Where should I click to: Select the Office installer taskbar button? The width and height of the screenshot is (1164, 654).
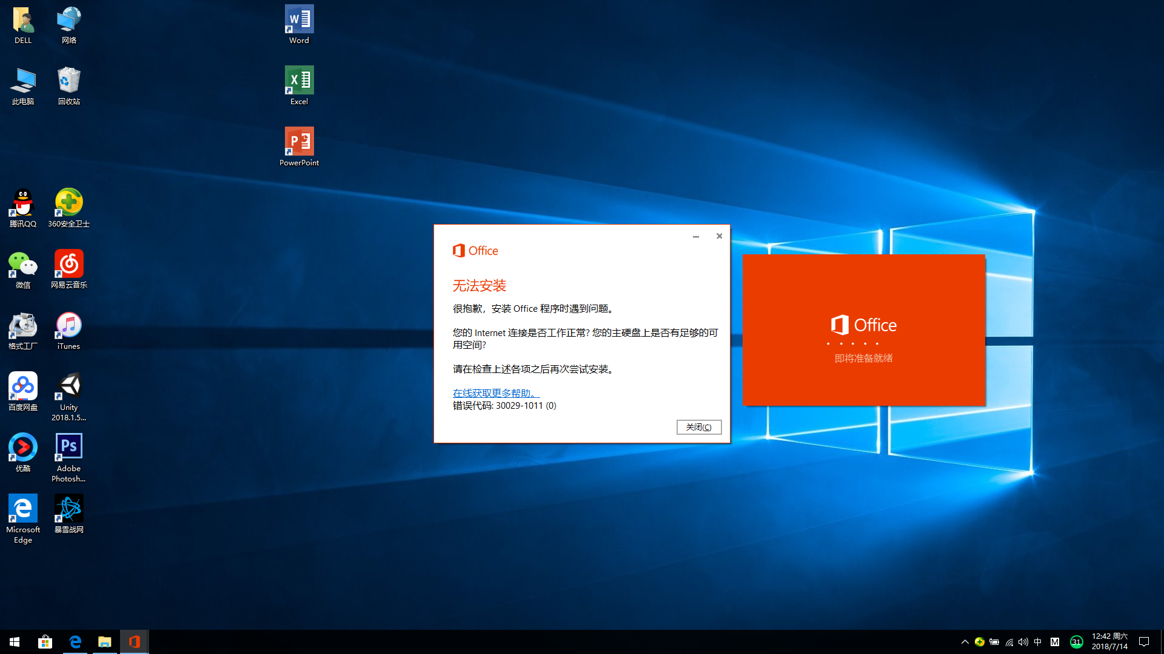point(135,642)
